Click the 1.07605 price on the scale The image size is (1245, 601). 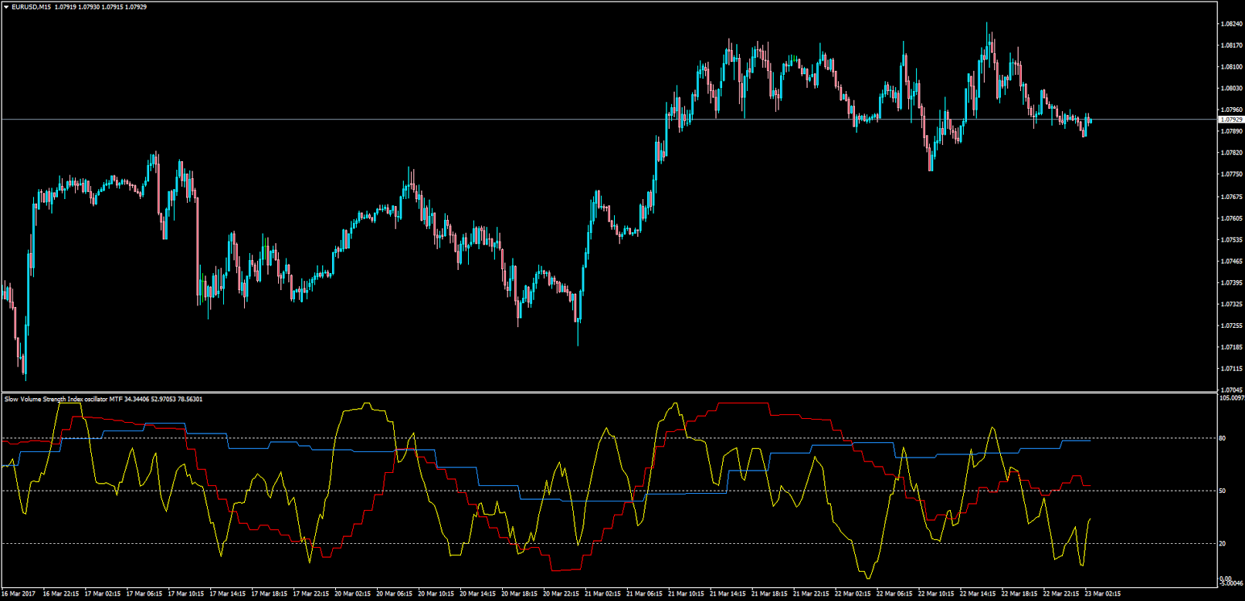[1231, 218]
